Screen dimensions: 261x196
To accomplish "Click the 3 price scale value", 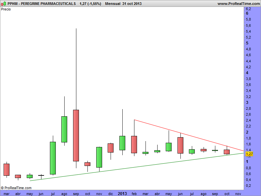I will [x=247, y=103].
